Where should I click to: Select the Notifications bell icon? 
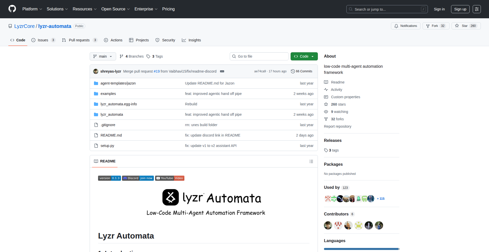click(x=397, y=26)
